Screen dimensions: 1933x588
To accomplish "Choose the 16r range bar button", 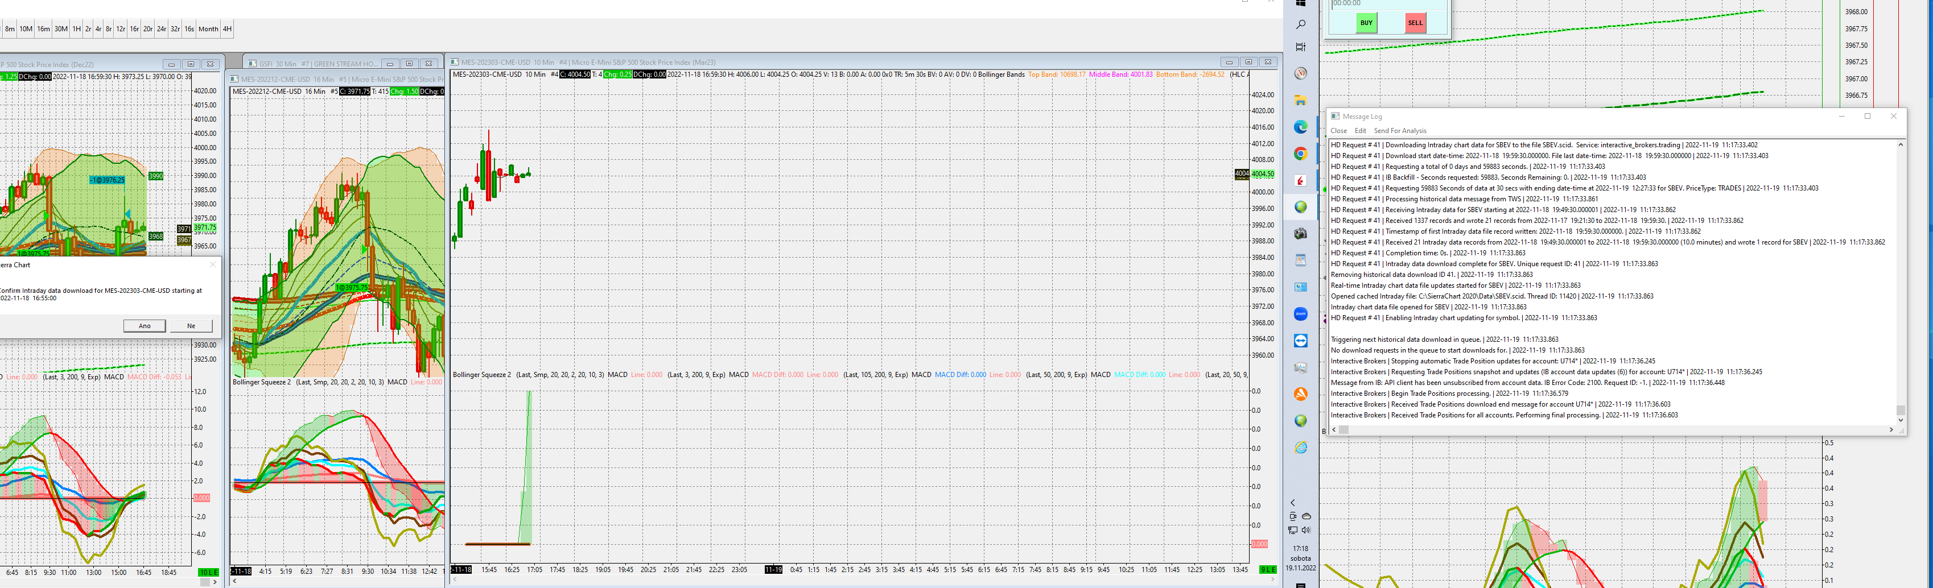I will tap(134, 29).
